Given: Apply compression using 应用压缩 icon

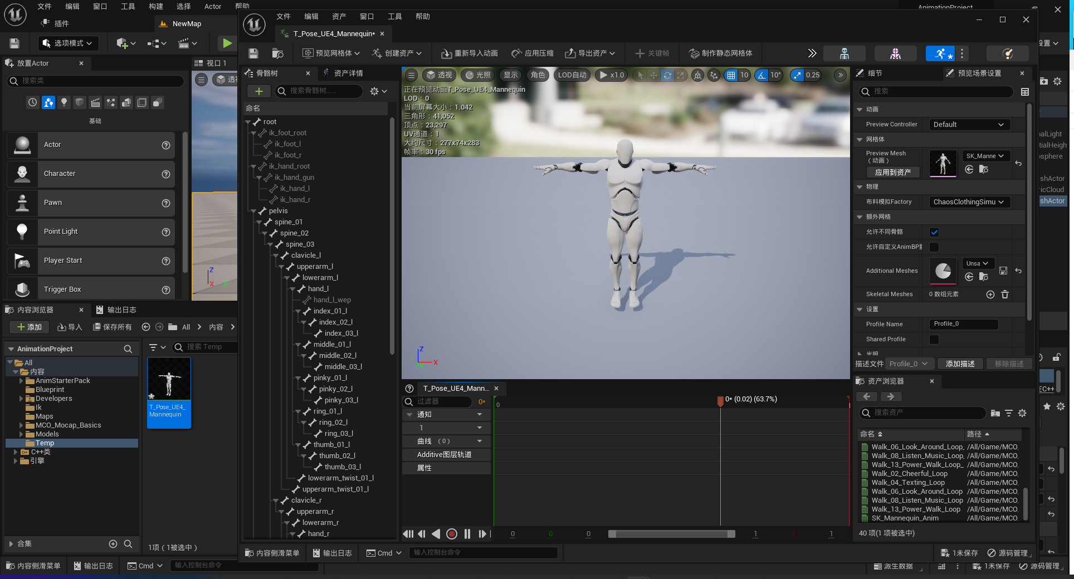Looking at the screenshot, I should tap(533, 53).
